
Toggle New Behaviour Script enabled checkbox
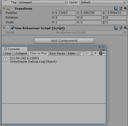[x=12, y=28]
